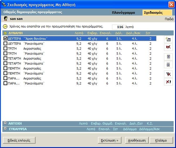Uncheck the ΔΕΥΤΕΡΑ Άρση θανάτου checkbox
The height and width of the screenshot is (148, 176).
tap(5, 39)
